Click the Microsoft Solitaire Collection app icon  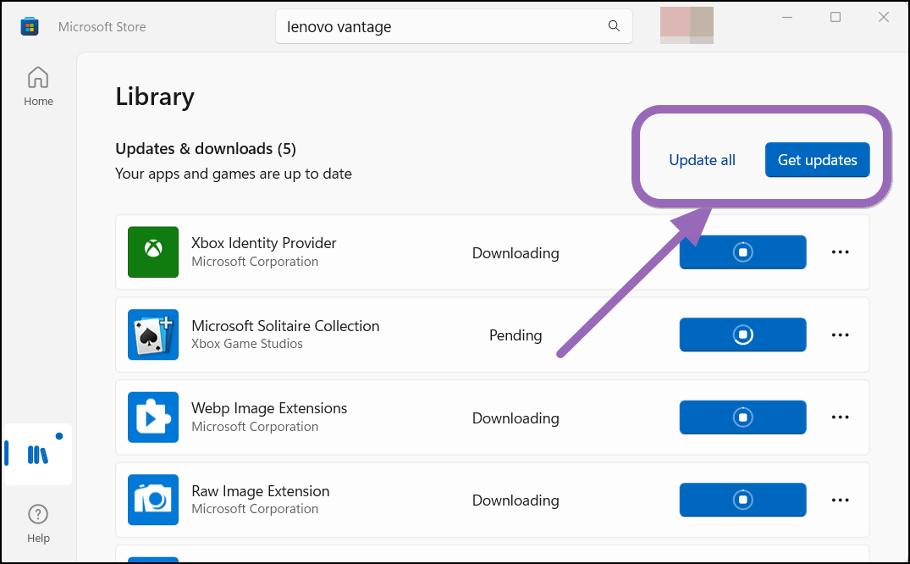coord(153,335)
